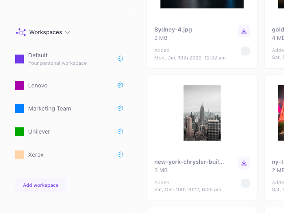Open settings gear for Unilever workspace

(x=120, y=131)
